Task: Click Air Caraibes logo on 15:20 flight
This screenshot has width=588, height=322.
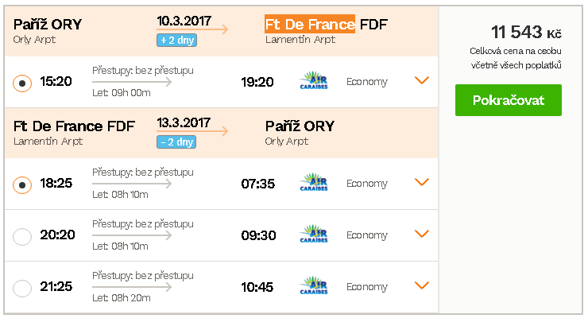Action: 314,80
